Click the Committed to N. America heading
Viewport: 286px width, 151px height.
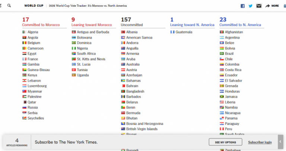pos(240,25)
